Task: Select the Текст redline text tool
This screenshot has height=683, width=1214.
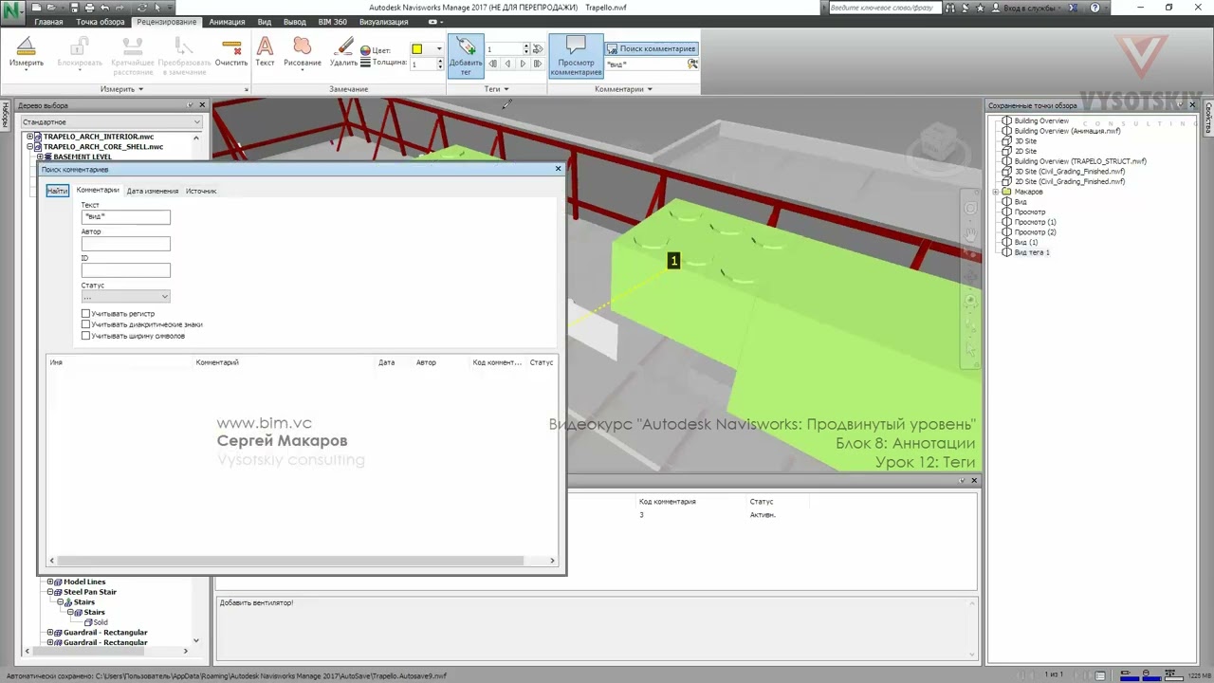Action: pyautogui.click(x=265, y=52)
